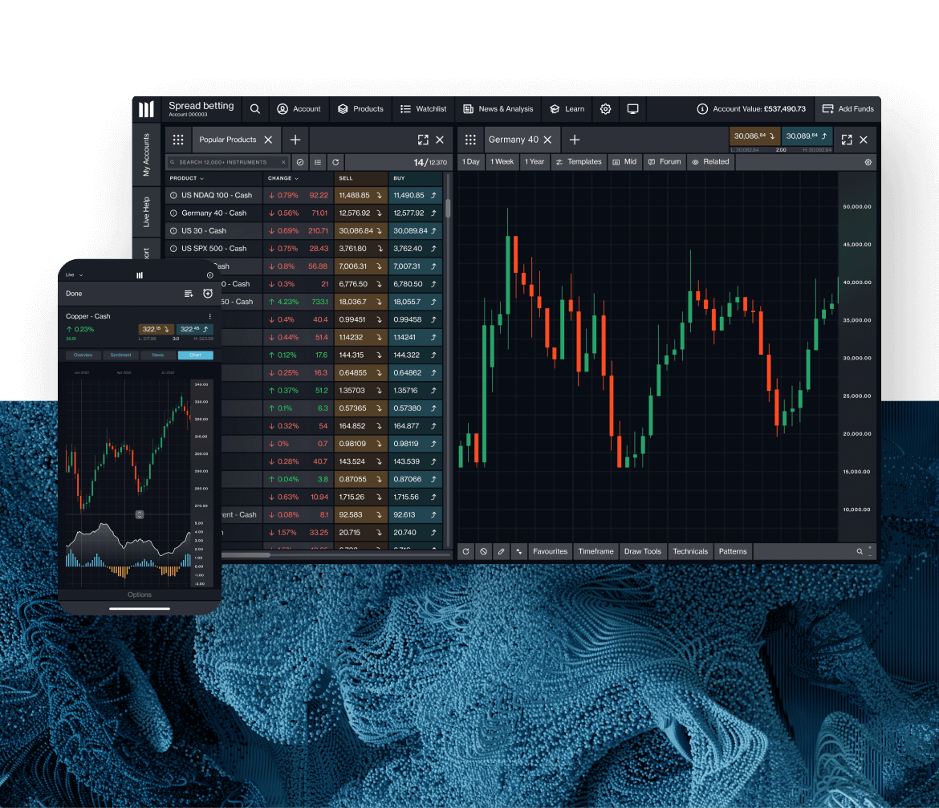The height and width of the screenshot is (808, 939).
Task: Click info icon for US 30 - Cash
Action: click(x=173, y=230)
